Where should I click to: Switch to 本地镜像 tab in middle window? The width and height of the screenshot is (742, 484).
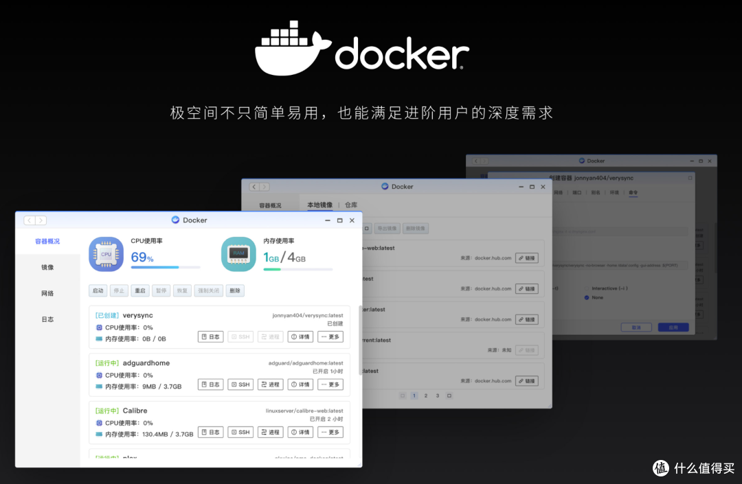click(x=320, y=205)
